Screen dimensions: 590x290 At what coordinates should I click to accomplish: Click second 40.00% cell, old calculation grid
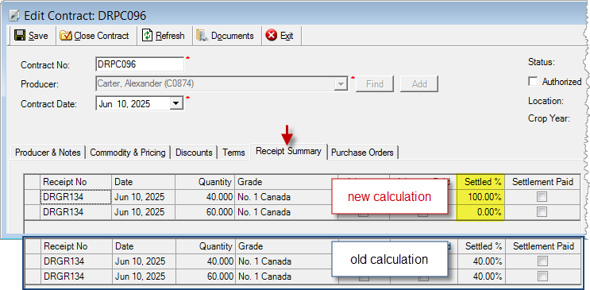[x=481, y=276]
